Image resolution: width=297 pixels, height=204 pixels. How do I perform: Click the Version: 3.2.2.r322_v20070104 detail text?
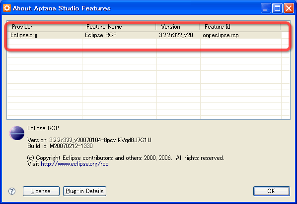click(89, 140)
